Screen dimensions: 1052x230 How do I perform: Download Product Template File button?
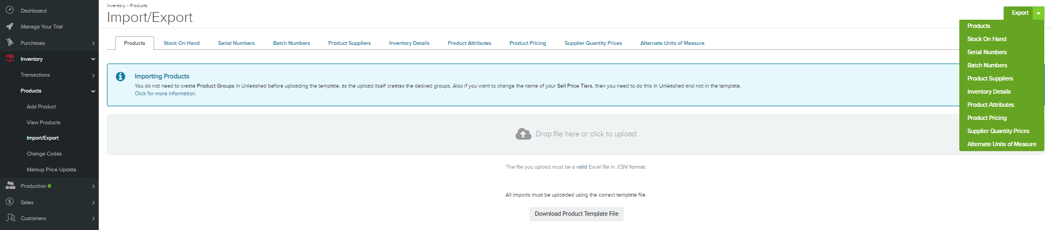pos(576,214)
